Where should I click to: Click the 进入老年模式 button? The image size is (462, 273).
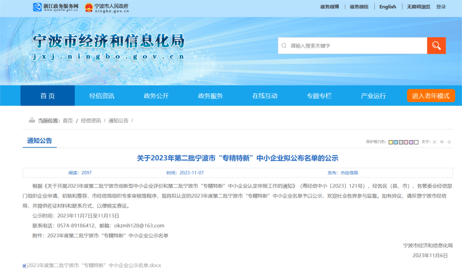pos(431,96)
